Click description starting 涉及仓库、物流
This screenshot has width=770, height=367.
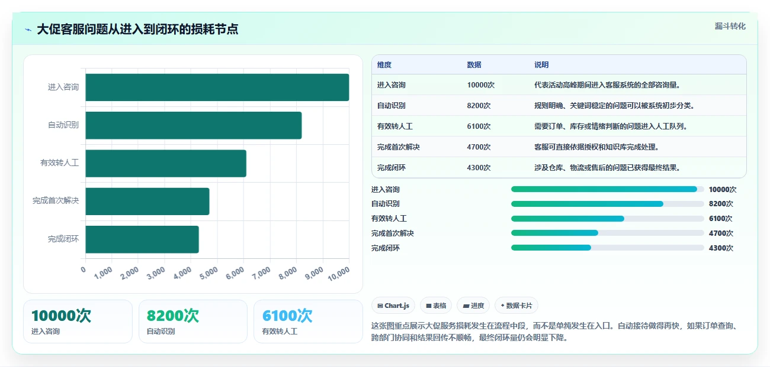pos(607,168)
